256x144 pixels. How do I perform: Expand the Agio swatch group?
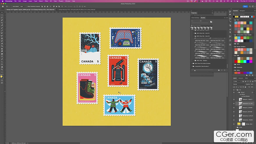(234, 44)
